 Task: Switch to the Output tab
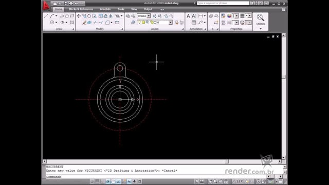(x=148, y=9)
